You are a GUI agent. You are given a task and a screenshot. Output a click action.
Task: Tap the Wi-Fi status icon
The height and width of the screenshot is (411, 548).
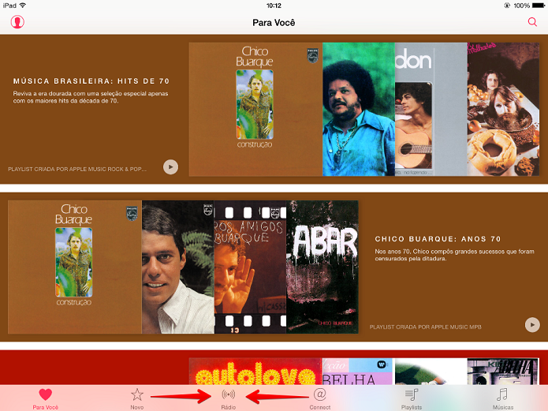point(23,6)
